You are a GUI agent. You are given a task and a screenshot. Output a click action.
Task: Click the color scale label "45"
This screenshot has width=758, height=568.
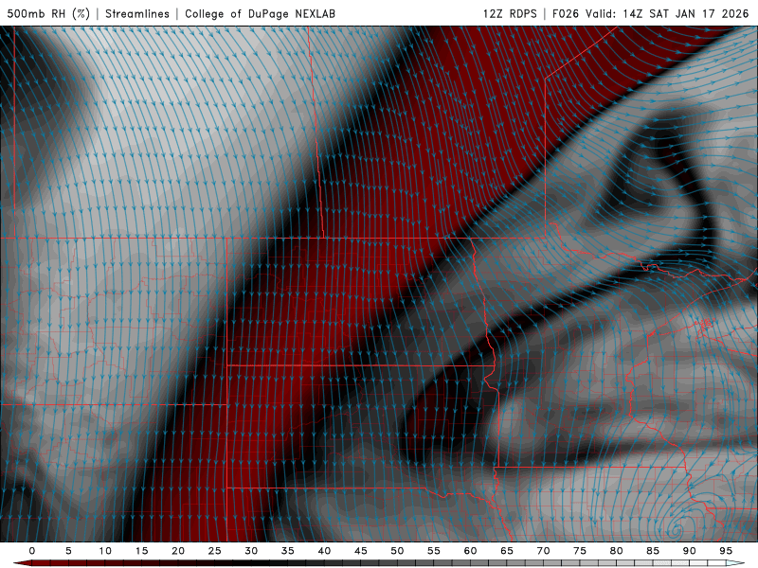pos(361,551)
